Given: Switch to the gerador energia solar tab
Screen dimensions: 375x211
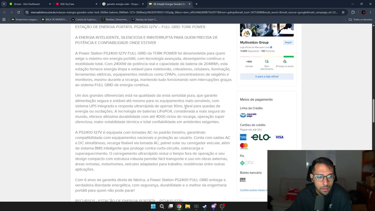Looking at the screenshot, I should click(123, 4).
